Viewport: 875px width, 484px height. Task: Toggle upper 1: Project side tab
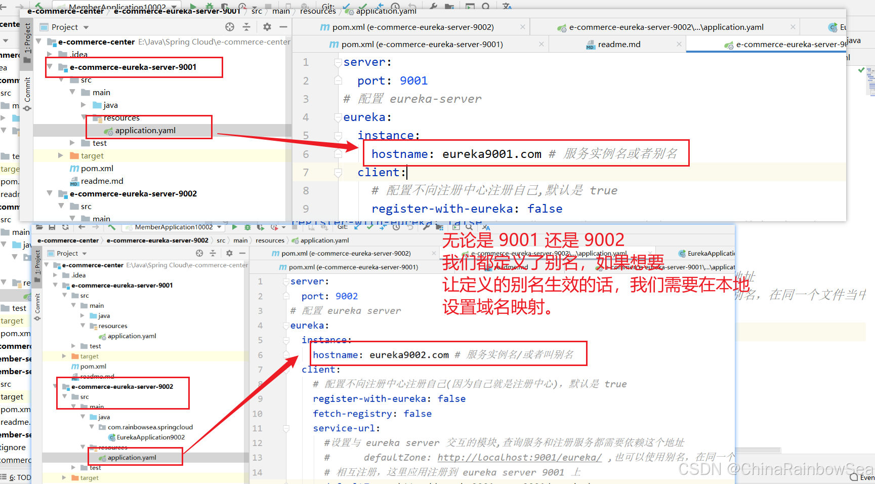(x=27, y=43)
